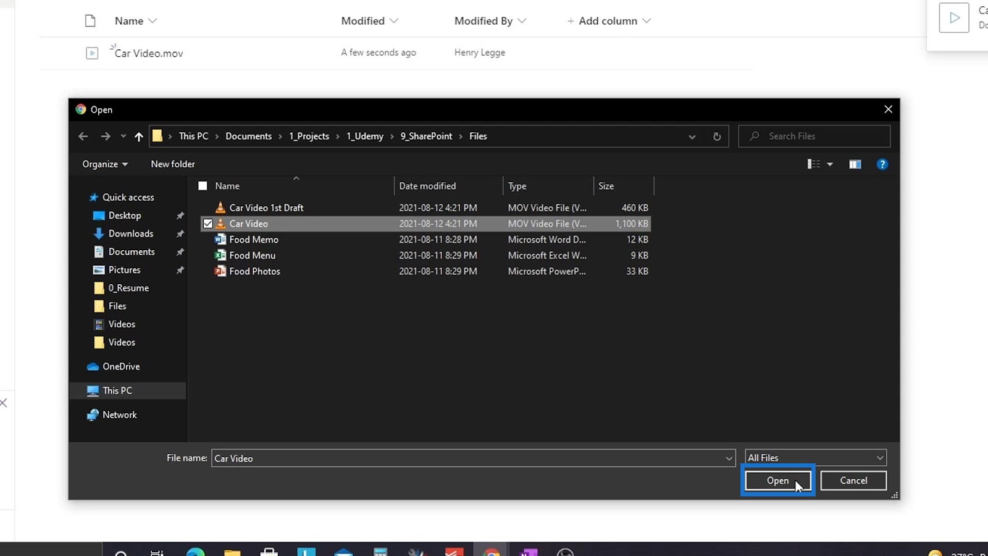Click the VLC icon of Car Video 1st Draft

click(220, 208)
